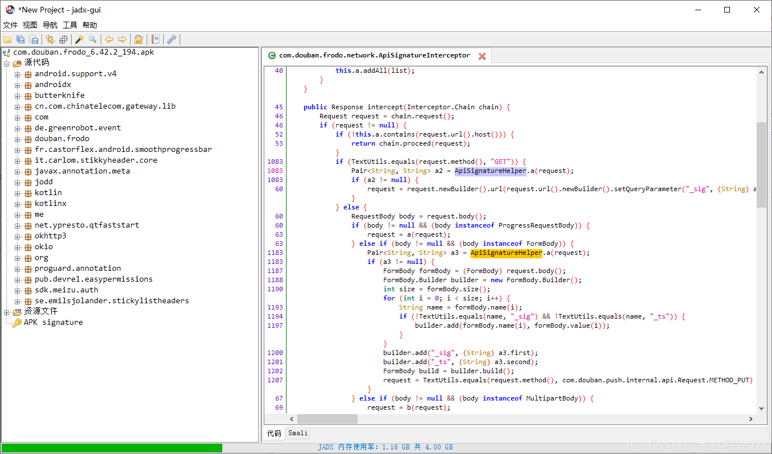772x454 pixels.
Task: Select the it.carlom.stikkyheader.core package
Action: pos(96,160)
